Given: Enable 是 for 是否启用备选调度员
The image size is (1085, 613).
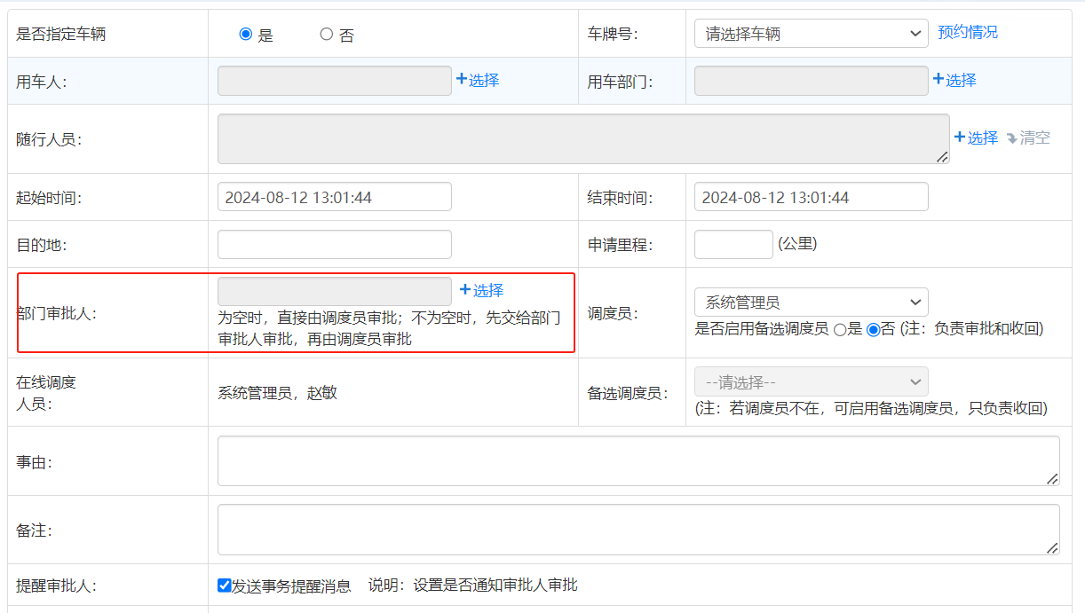Looking at the screenshot, I should point(840,329).
